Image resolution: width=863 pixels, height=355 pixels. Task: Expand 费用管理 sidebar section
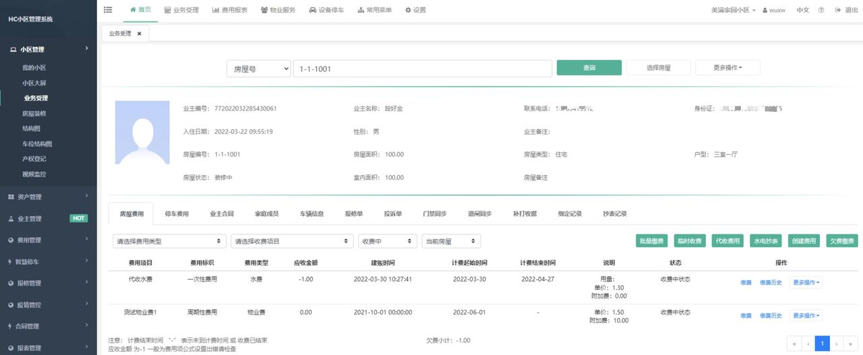click(x=49, y=240)
